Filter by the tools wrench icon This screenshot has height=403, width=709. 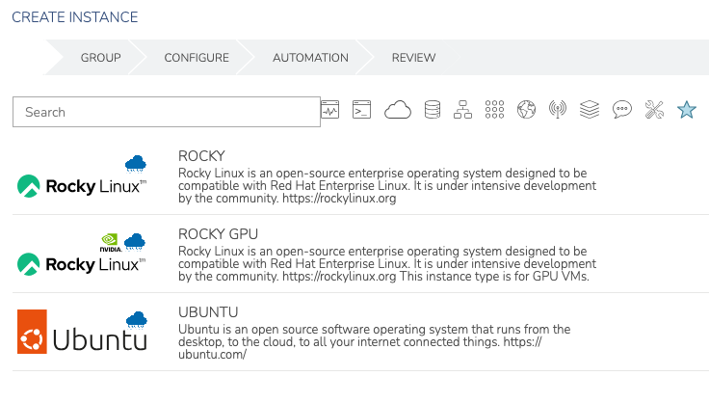[654, 110]
